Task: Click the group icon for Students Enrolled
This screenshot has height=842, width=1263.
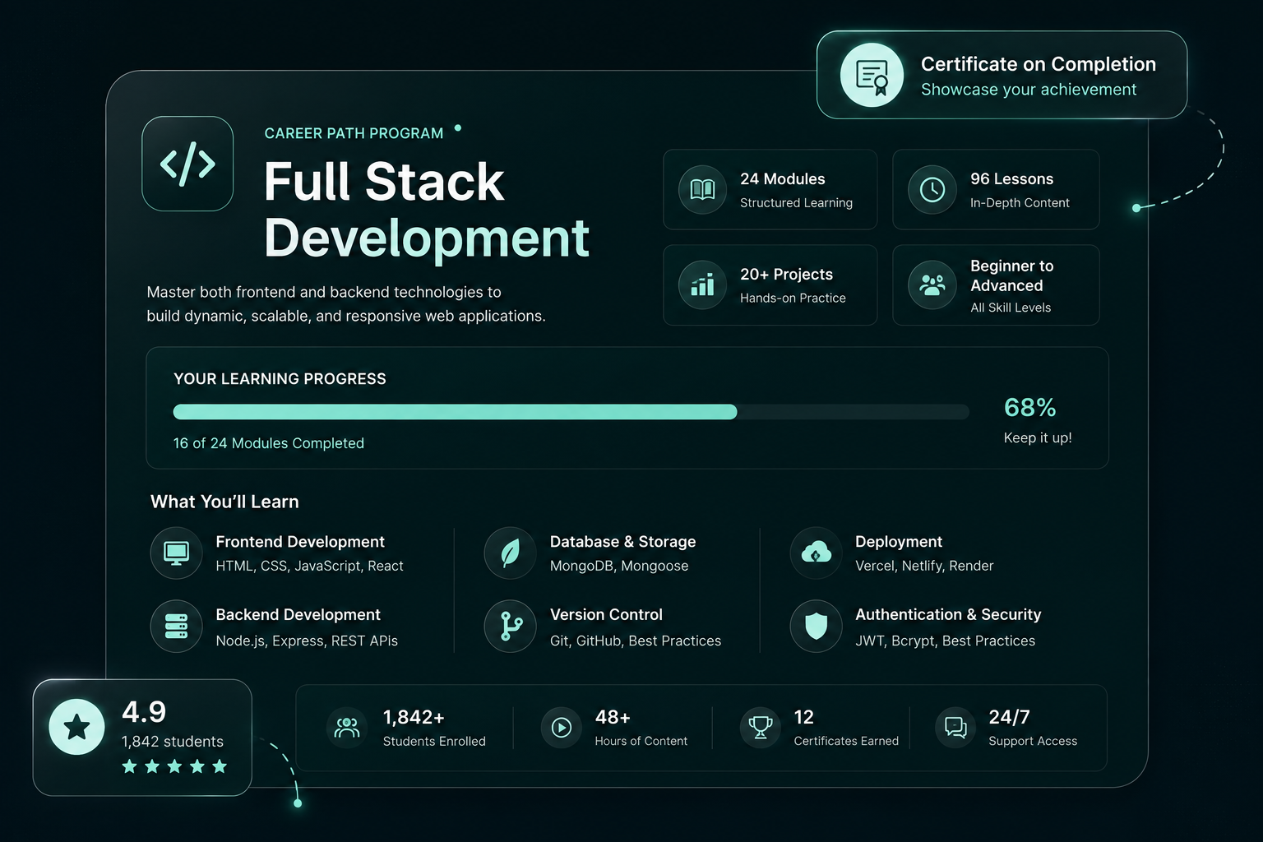Action: pyautogui.click(x=347, y=728)
